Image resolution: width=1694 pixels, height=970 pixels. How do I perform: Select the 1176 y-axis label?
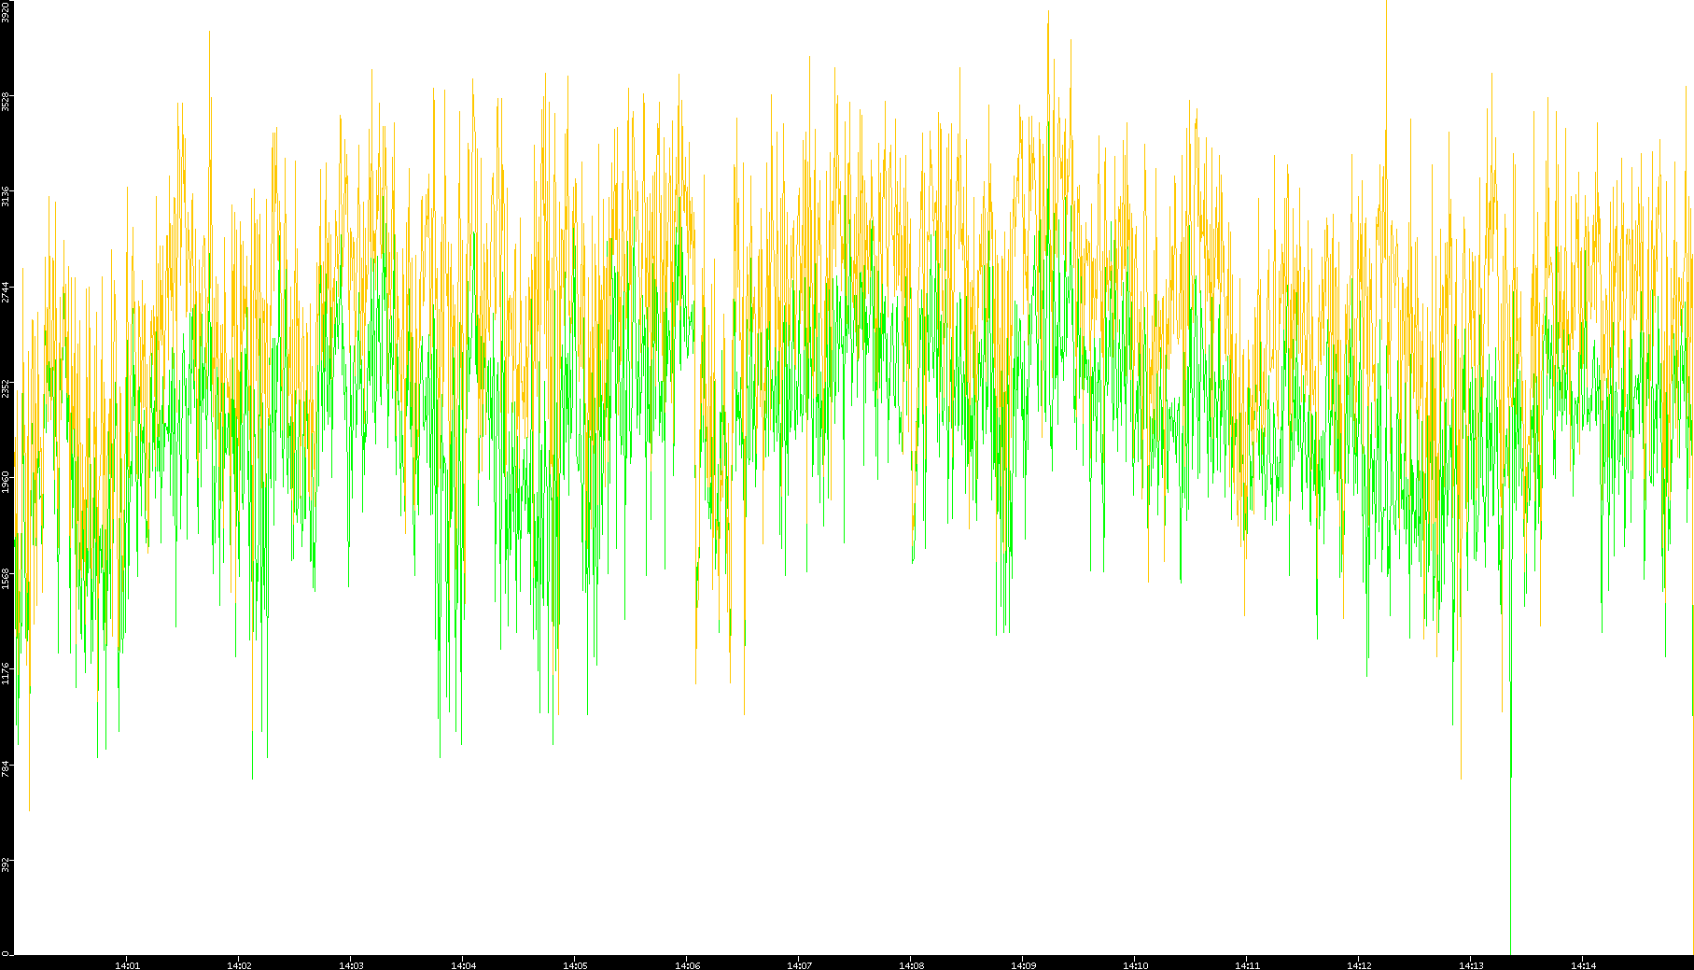[x=6, y=672]
